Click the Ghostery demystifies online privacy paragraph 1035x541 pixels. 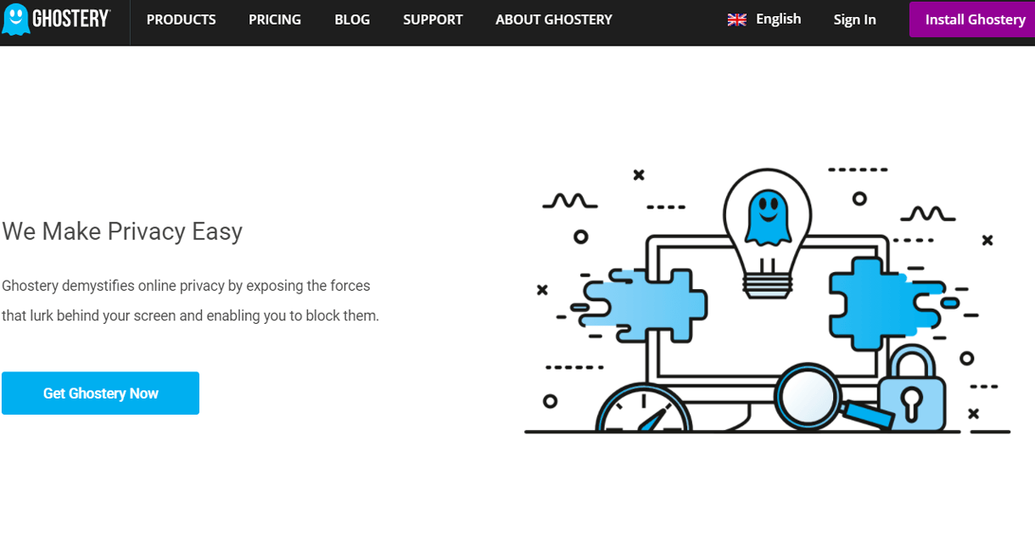[190, 300]
